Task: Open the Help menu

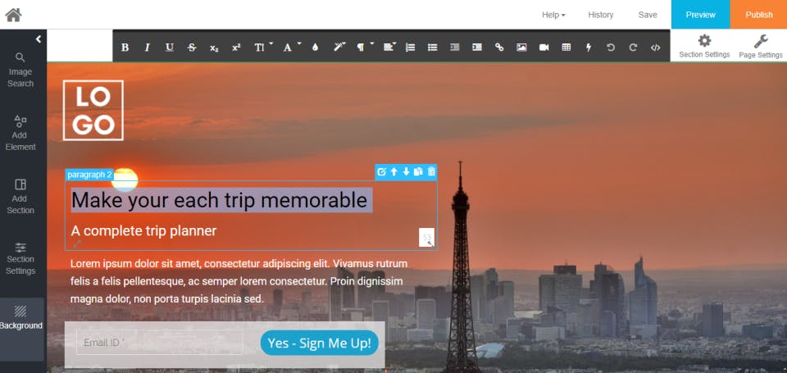Action: [x=553, y=15]
